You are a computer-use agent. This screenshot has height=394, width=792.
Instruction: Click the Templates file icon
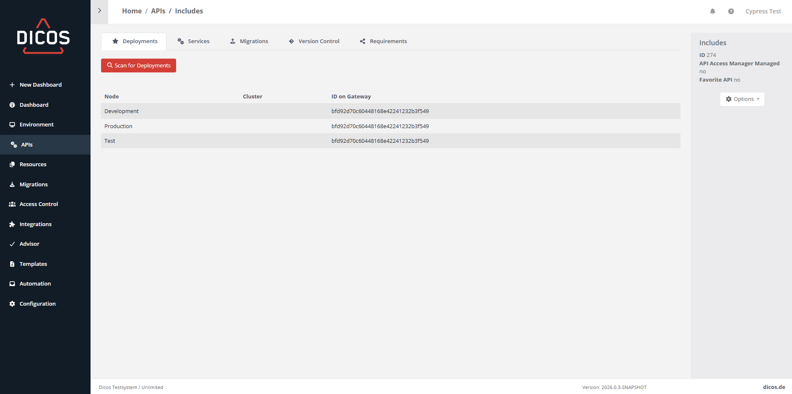pyautogui.click(x=12, y=264)
